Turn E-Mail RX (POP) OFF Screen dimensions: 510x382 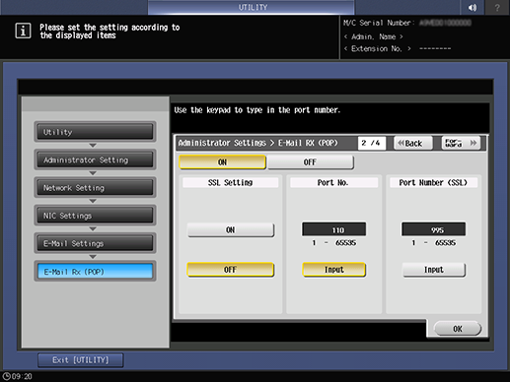[311, 162]
